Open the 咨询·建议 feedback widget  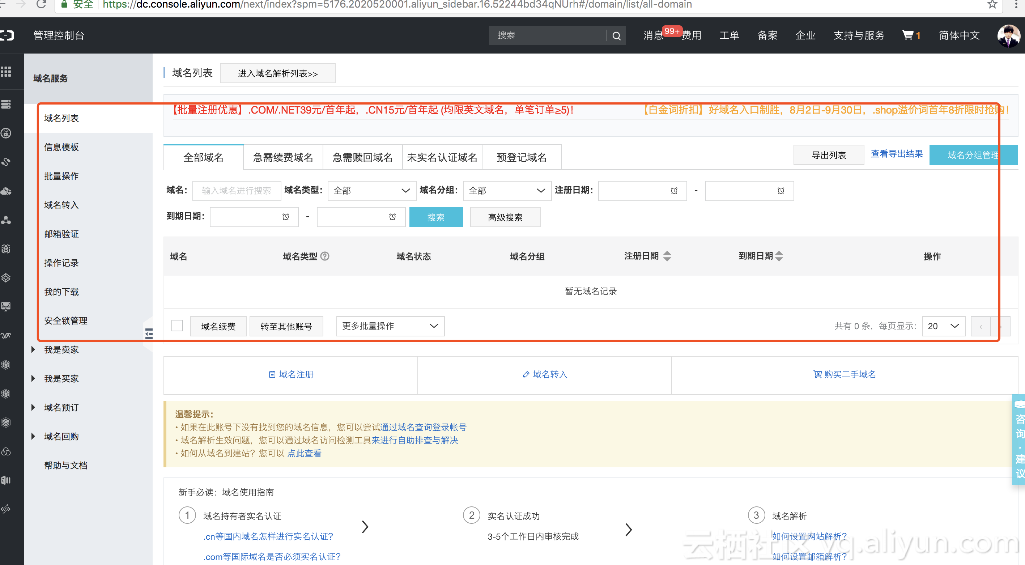pos(1019,439)
